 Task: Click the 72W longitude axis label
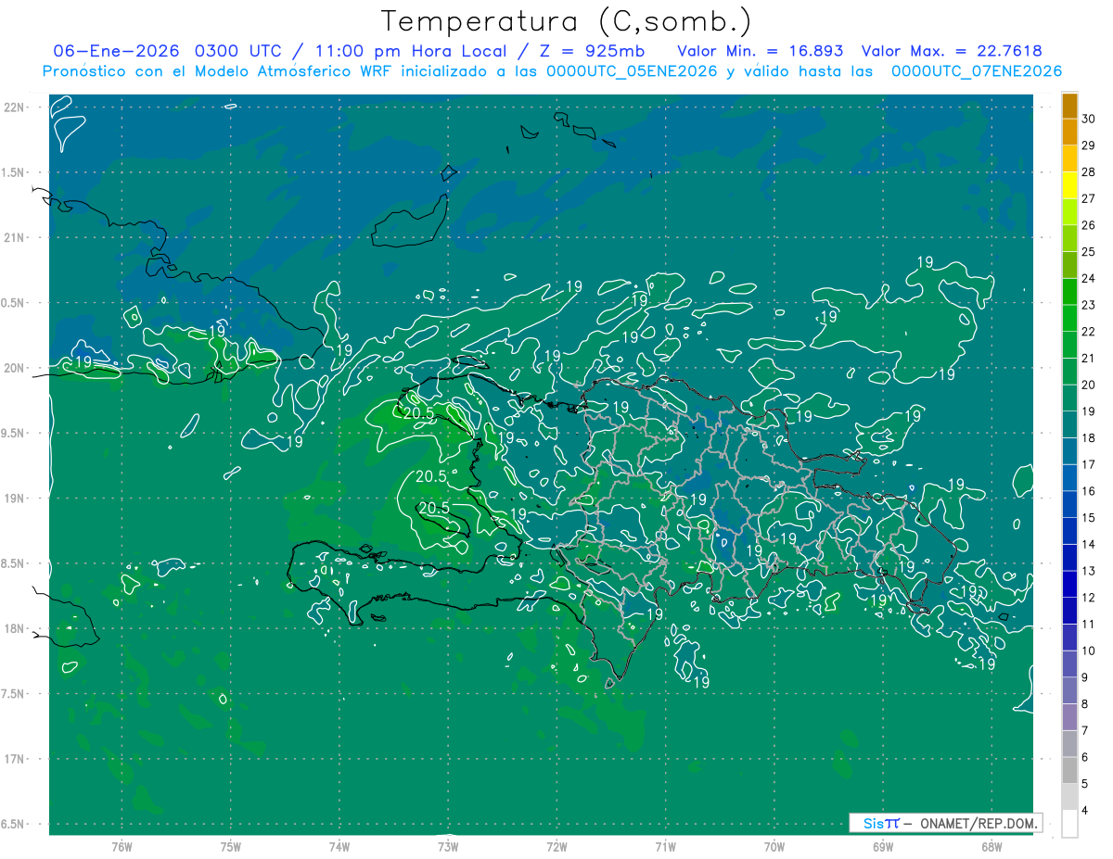pyautogui.click(x=556, y=845)
